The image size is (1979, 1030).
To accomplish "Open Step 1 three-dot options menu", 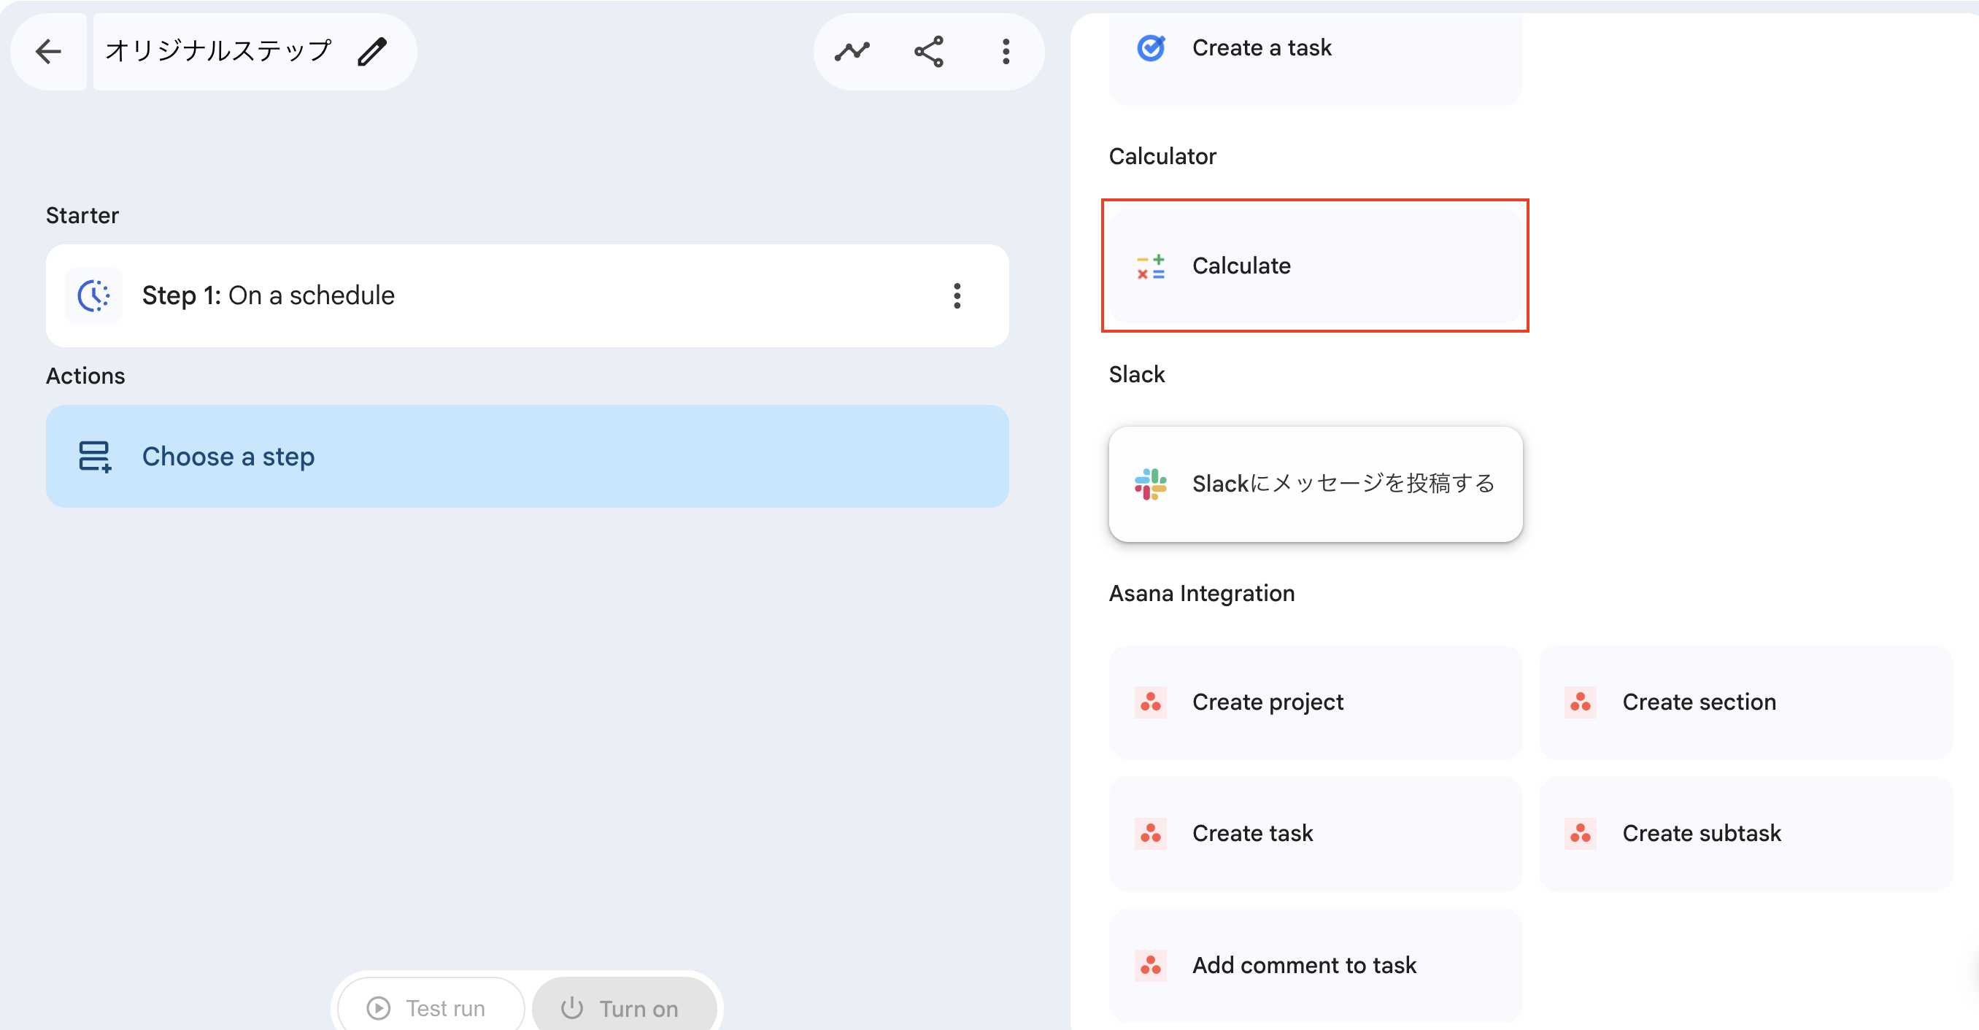I will pos(957,295).
